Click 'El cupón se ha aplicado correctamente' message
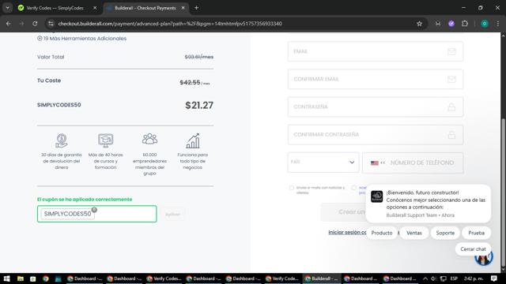 tap(85, 200)
